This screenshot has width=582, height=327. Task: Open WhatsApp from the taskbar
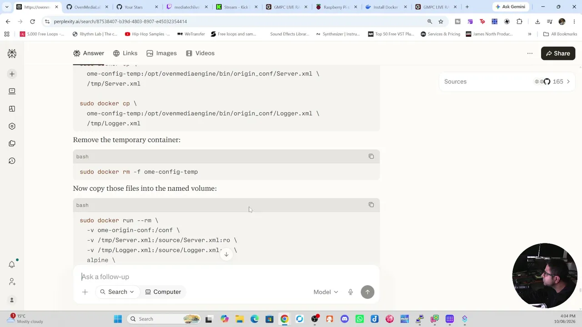[360, 319]
